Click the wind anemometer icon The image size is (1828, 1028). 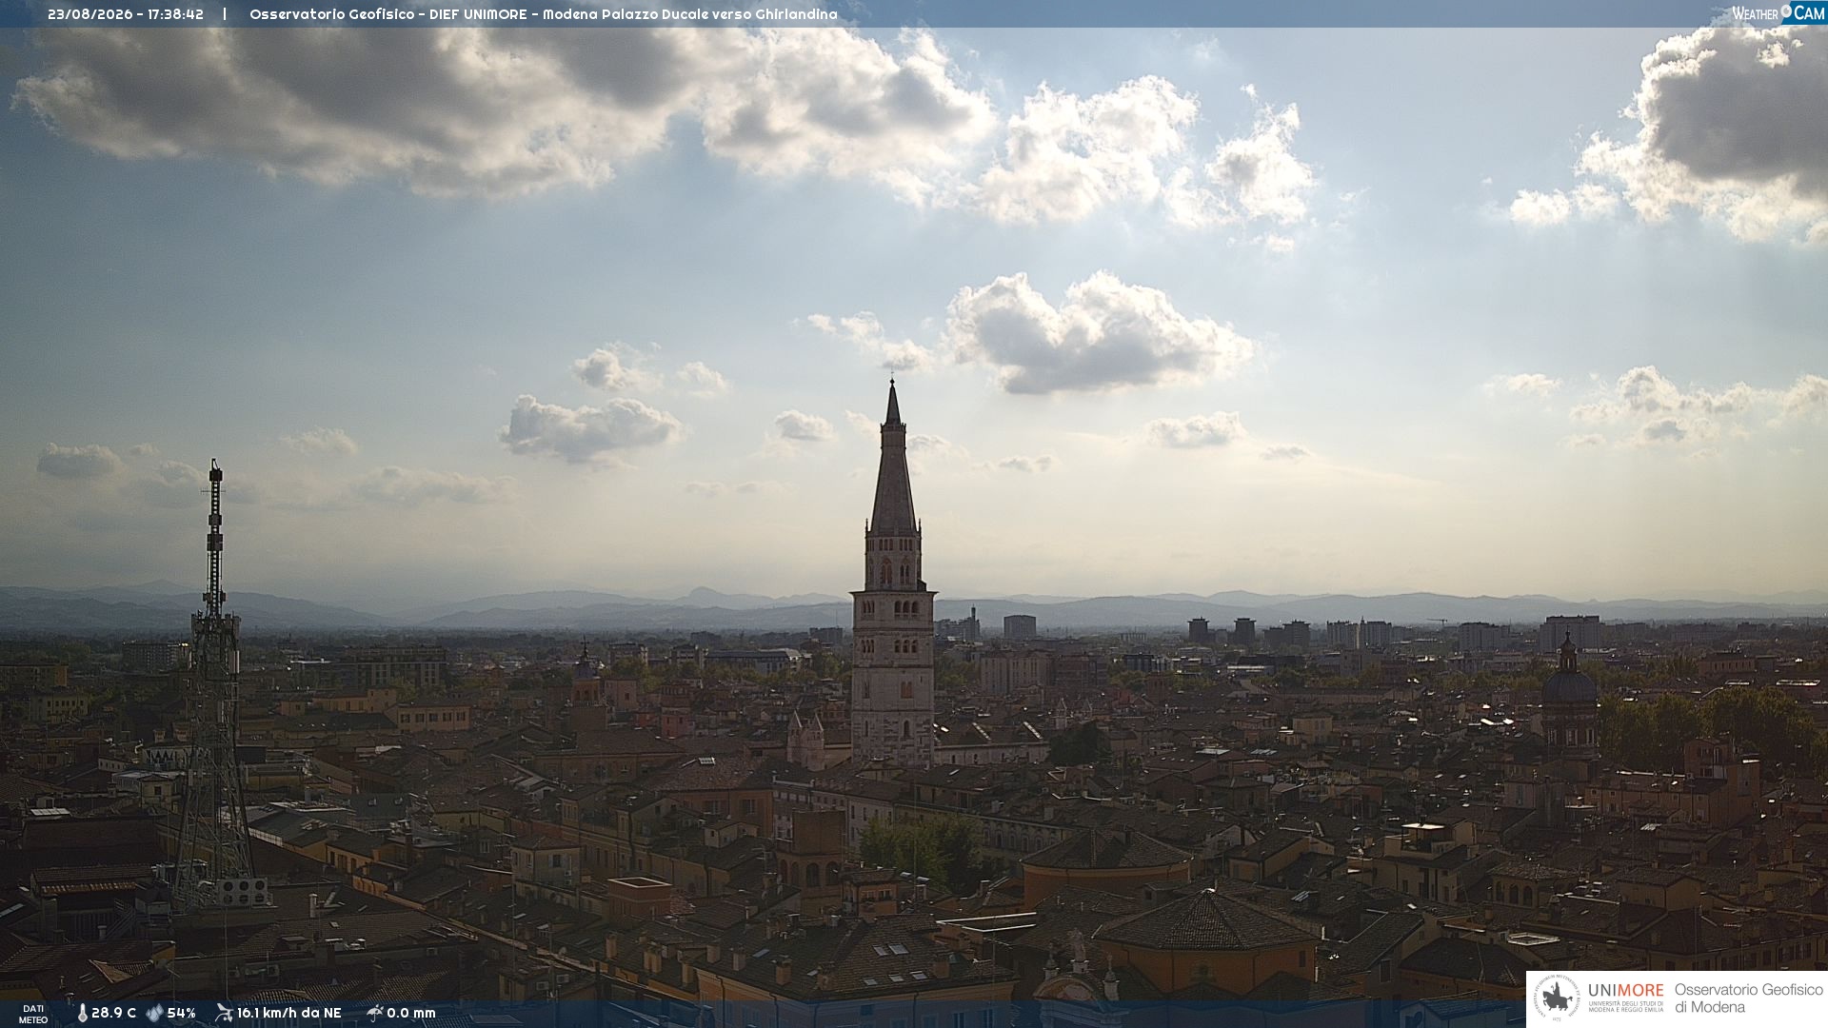tap(224, 1014)
